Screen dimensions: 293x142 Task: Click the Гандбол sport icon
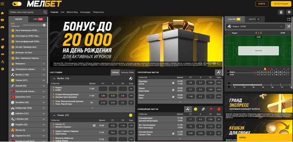(13, 125)
